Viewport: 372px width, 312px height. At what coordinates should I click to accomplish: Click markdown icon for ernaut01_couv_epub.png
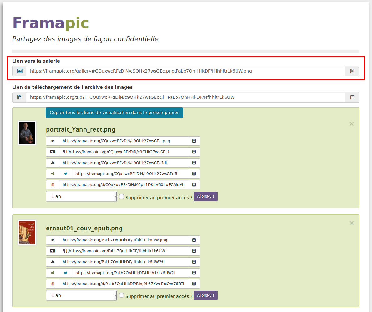tap(53, 251)
